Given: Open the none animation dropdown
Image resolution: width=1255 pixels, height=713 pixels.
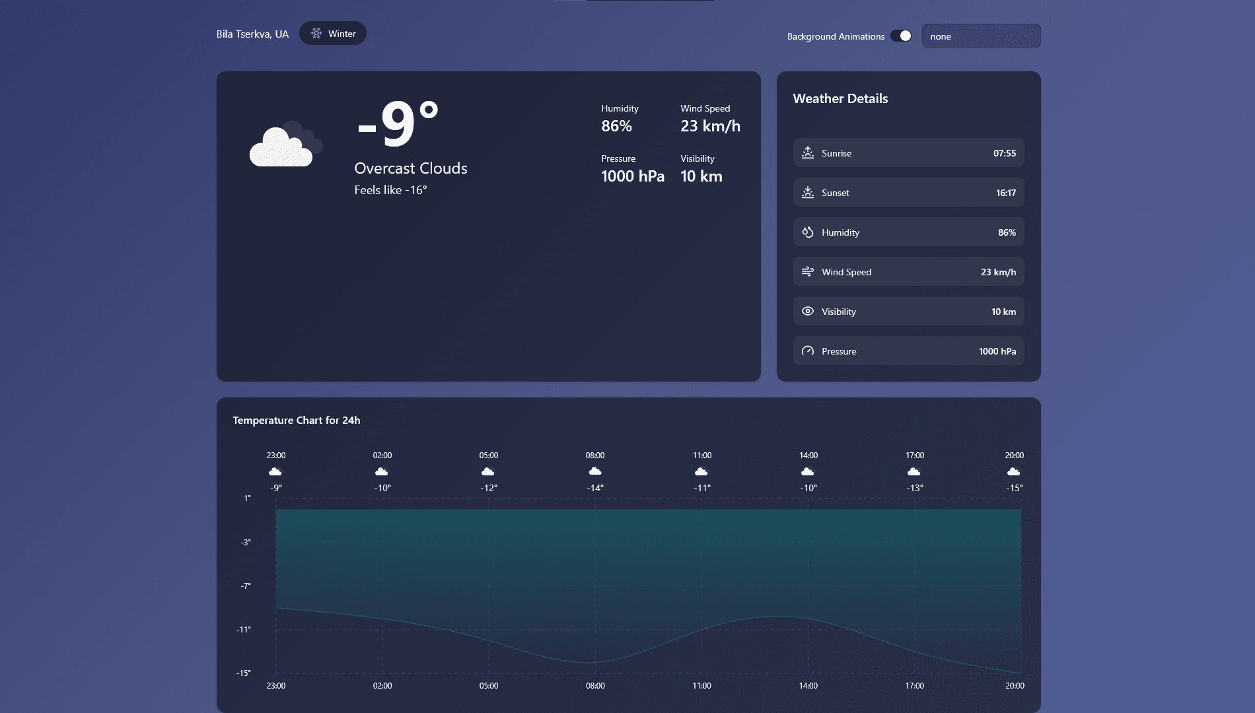Looking at the screenshot, I should 981,36.
